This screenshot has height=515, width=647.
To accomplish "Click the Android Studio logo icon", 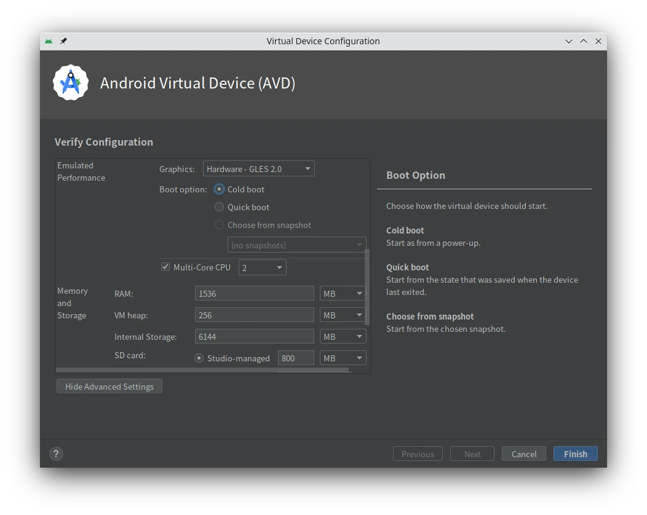I will pos(71,83).
